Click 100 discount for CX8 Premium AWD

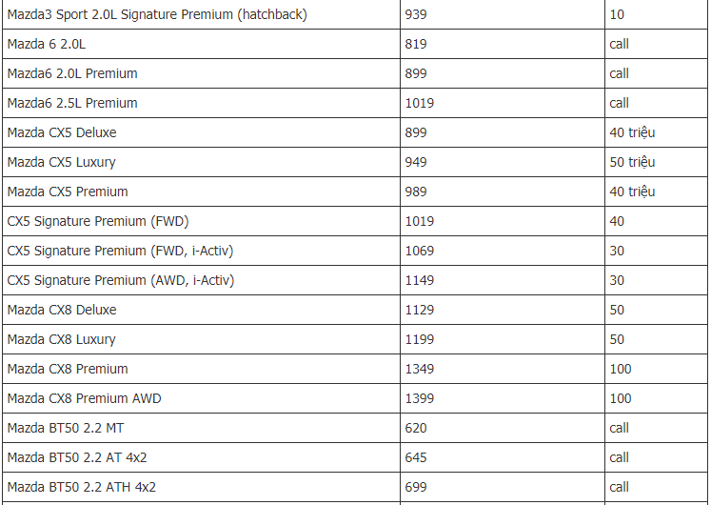tap(621, 398)
